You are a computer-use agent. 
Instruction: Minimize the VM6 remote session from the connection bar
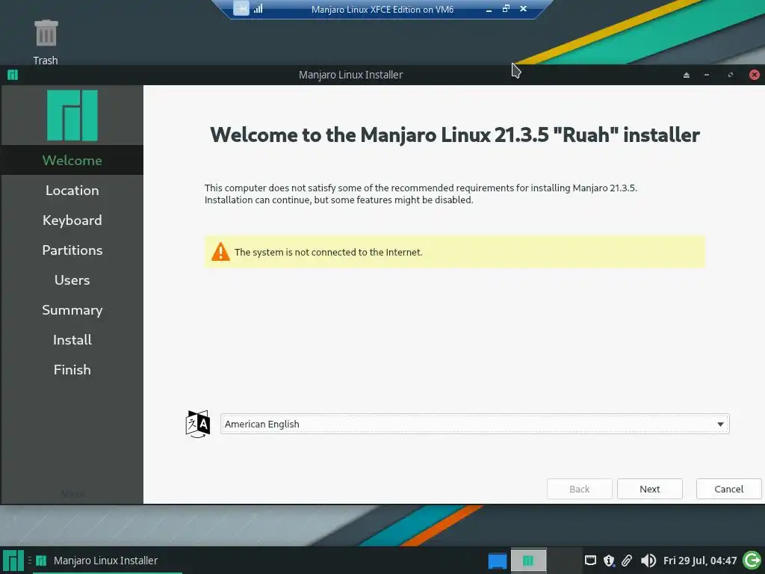(x=489, y=9)
